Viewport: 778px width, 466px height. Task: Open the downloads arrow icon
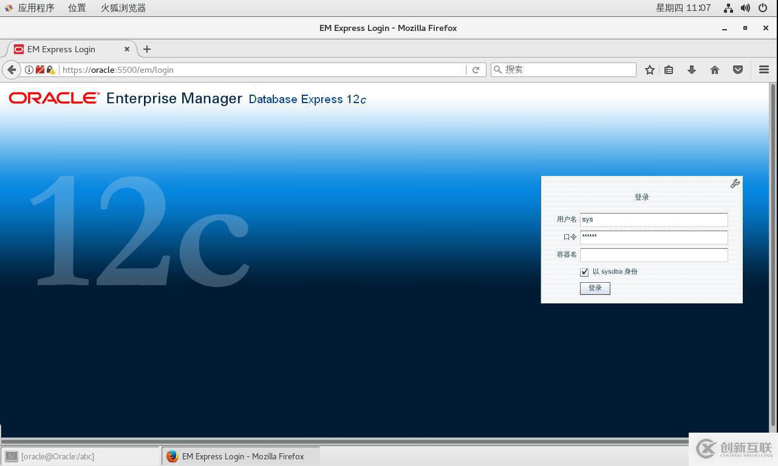[x=691, y=70]
